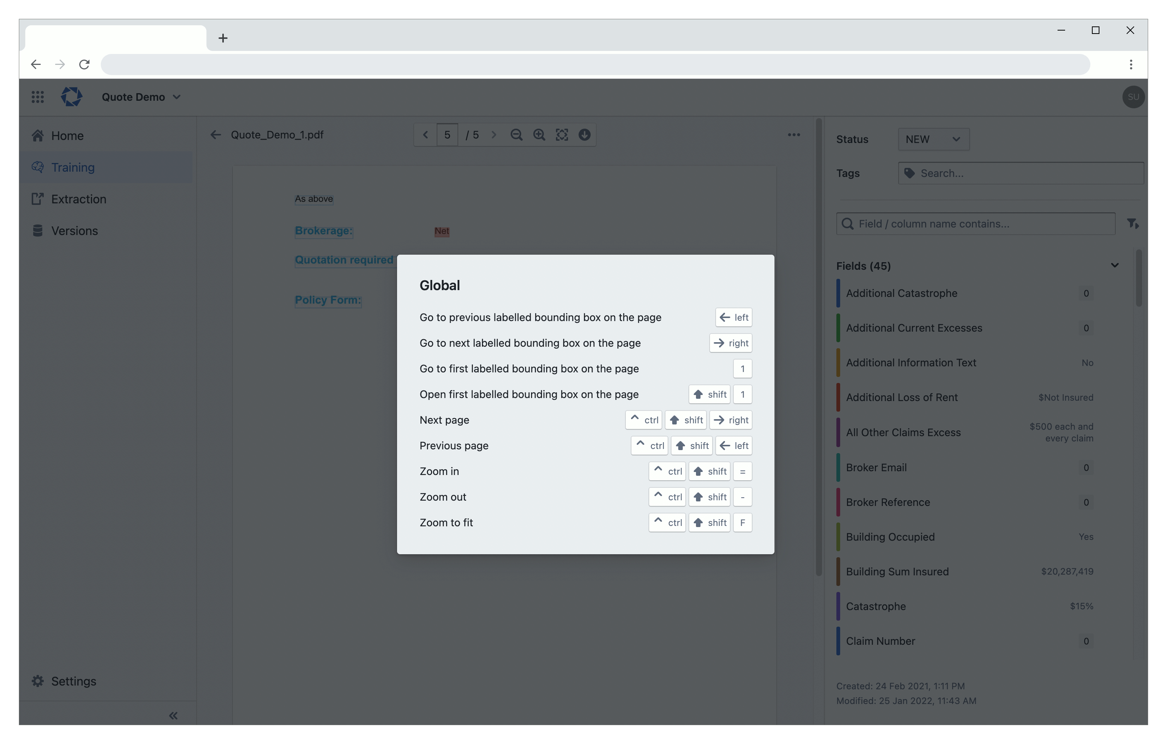Open Settings at the sidebar bottom
1167x744 pixels.
point(73,681)
